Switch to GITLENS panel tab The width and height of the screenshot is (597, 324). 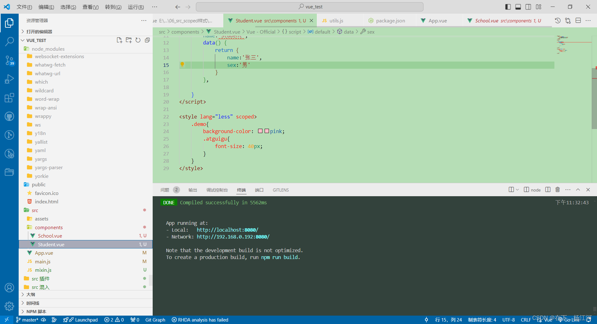click(281, 190)
